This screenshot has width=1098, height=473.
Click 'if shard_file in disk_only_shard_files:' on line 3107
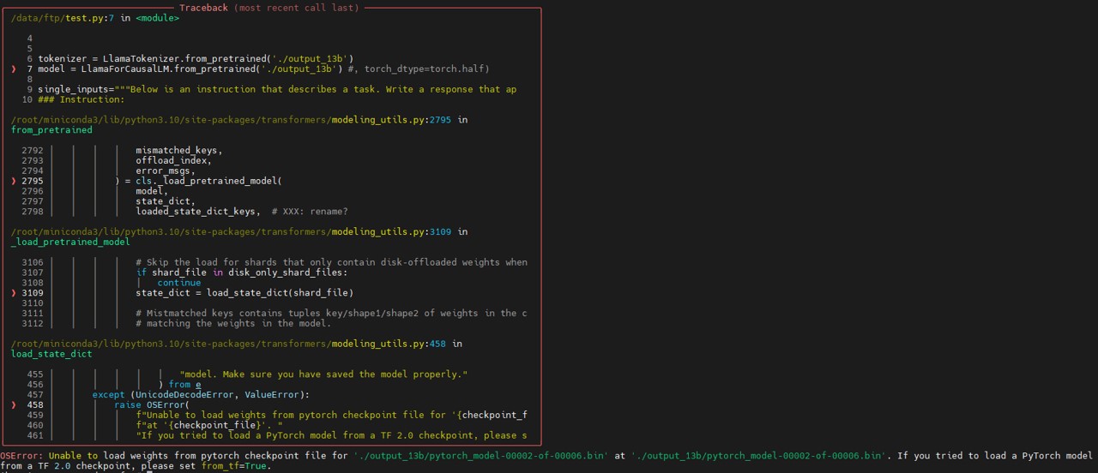click(x=241, y=272)
